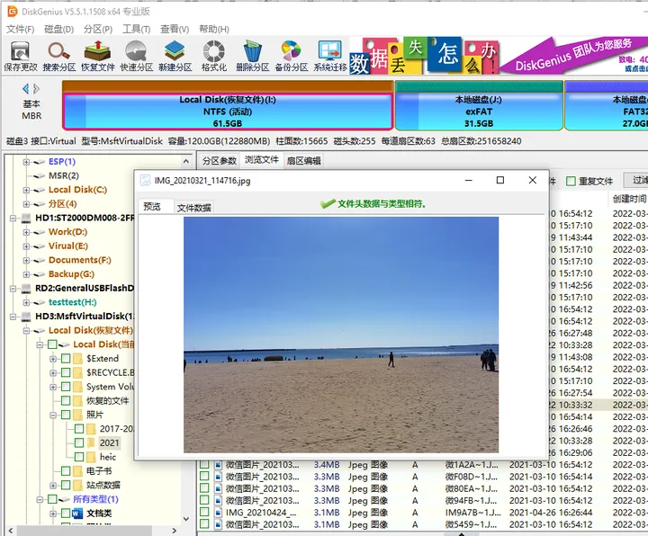Launch the Recover Files (恢复文件) tool

[x=97, y=56]
